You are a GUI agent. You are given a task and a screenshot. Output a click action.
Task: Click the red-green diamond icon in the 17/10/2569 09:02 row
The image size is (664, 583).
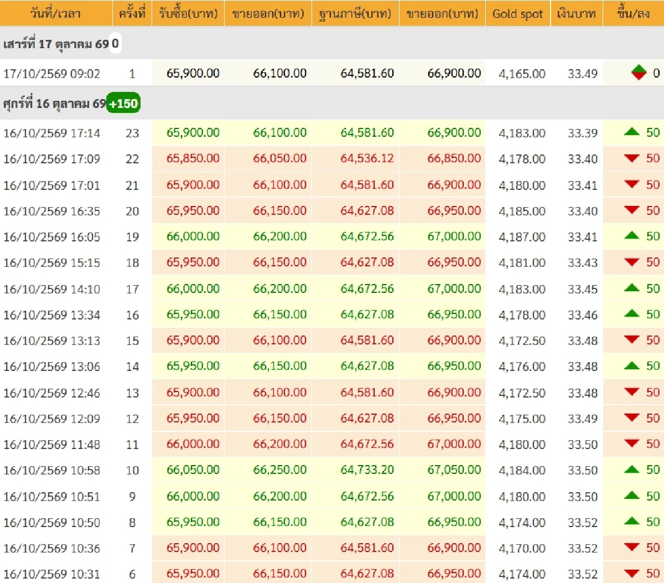click(639, 73)
